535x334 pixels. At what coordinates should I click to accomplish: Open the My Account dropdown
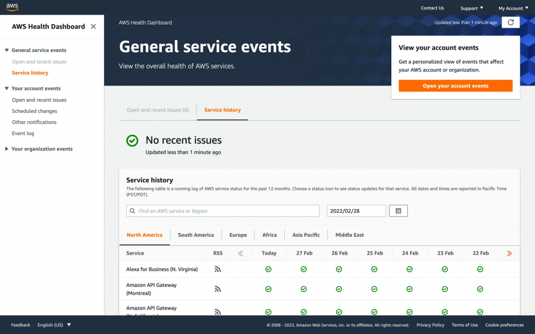tap(513, 8)
